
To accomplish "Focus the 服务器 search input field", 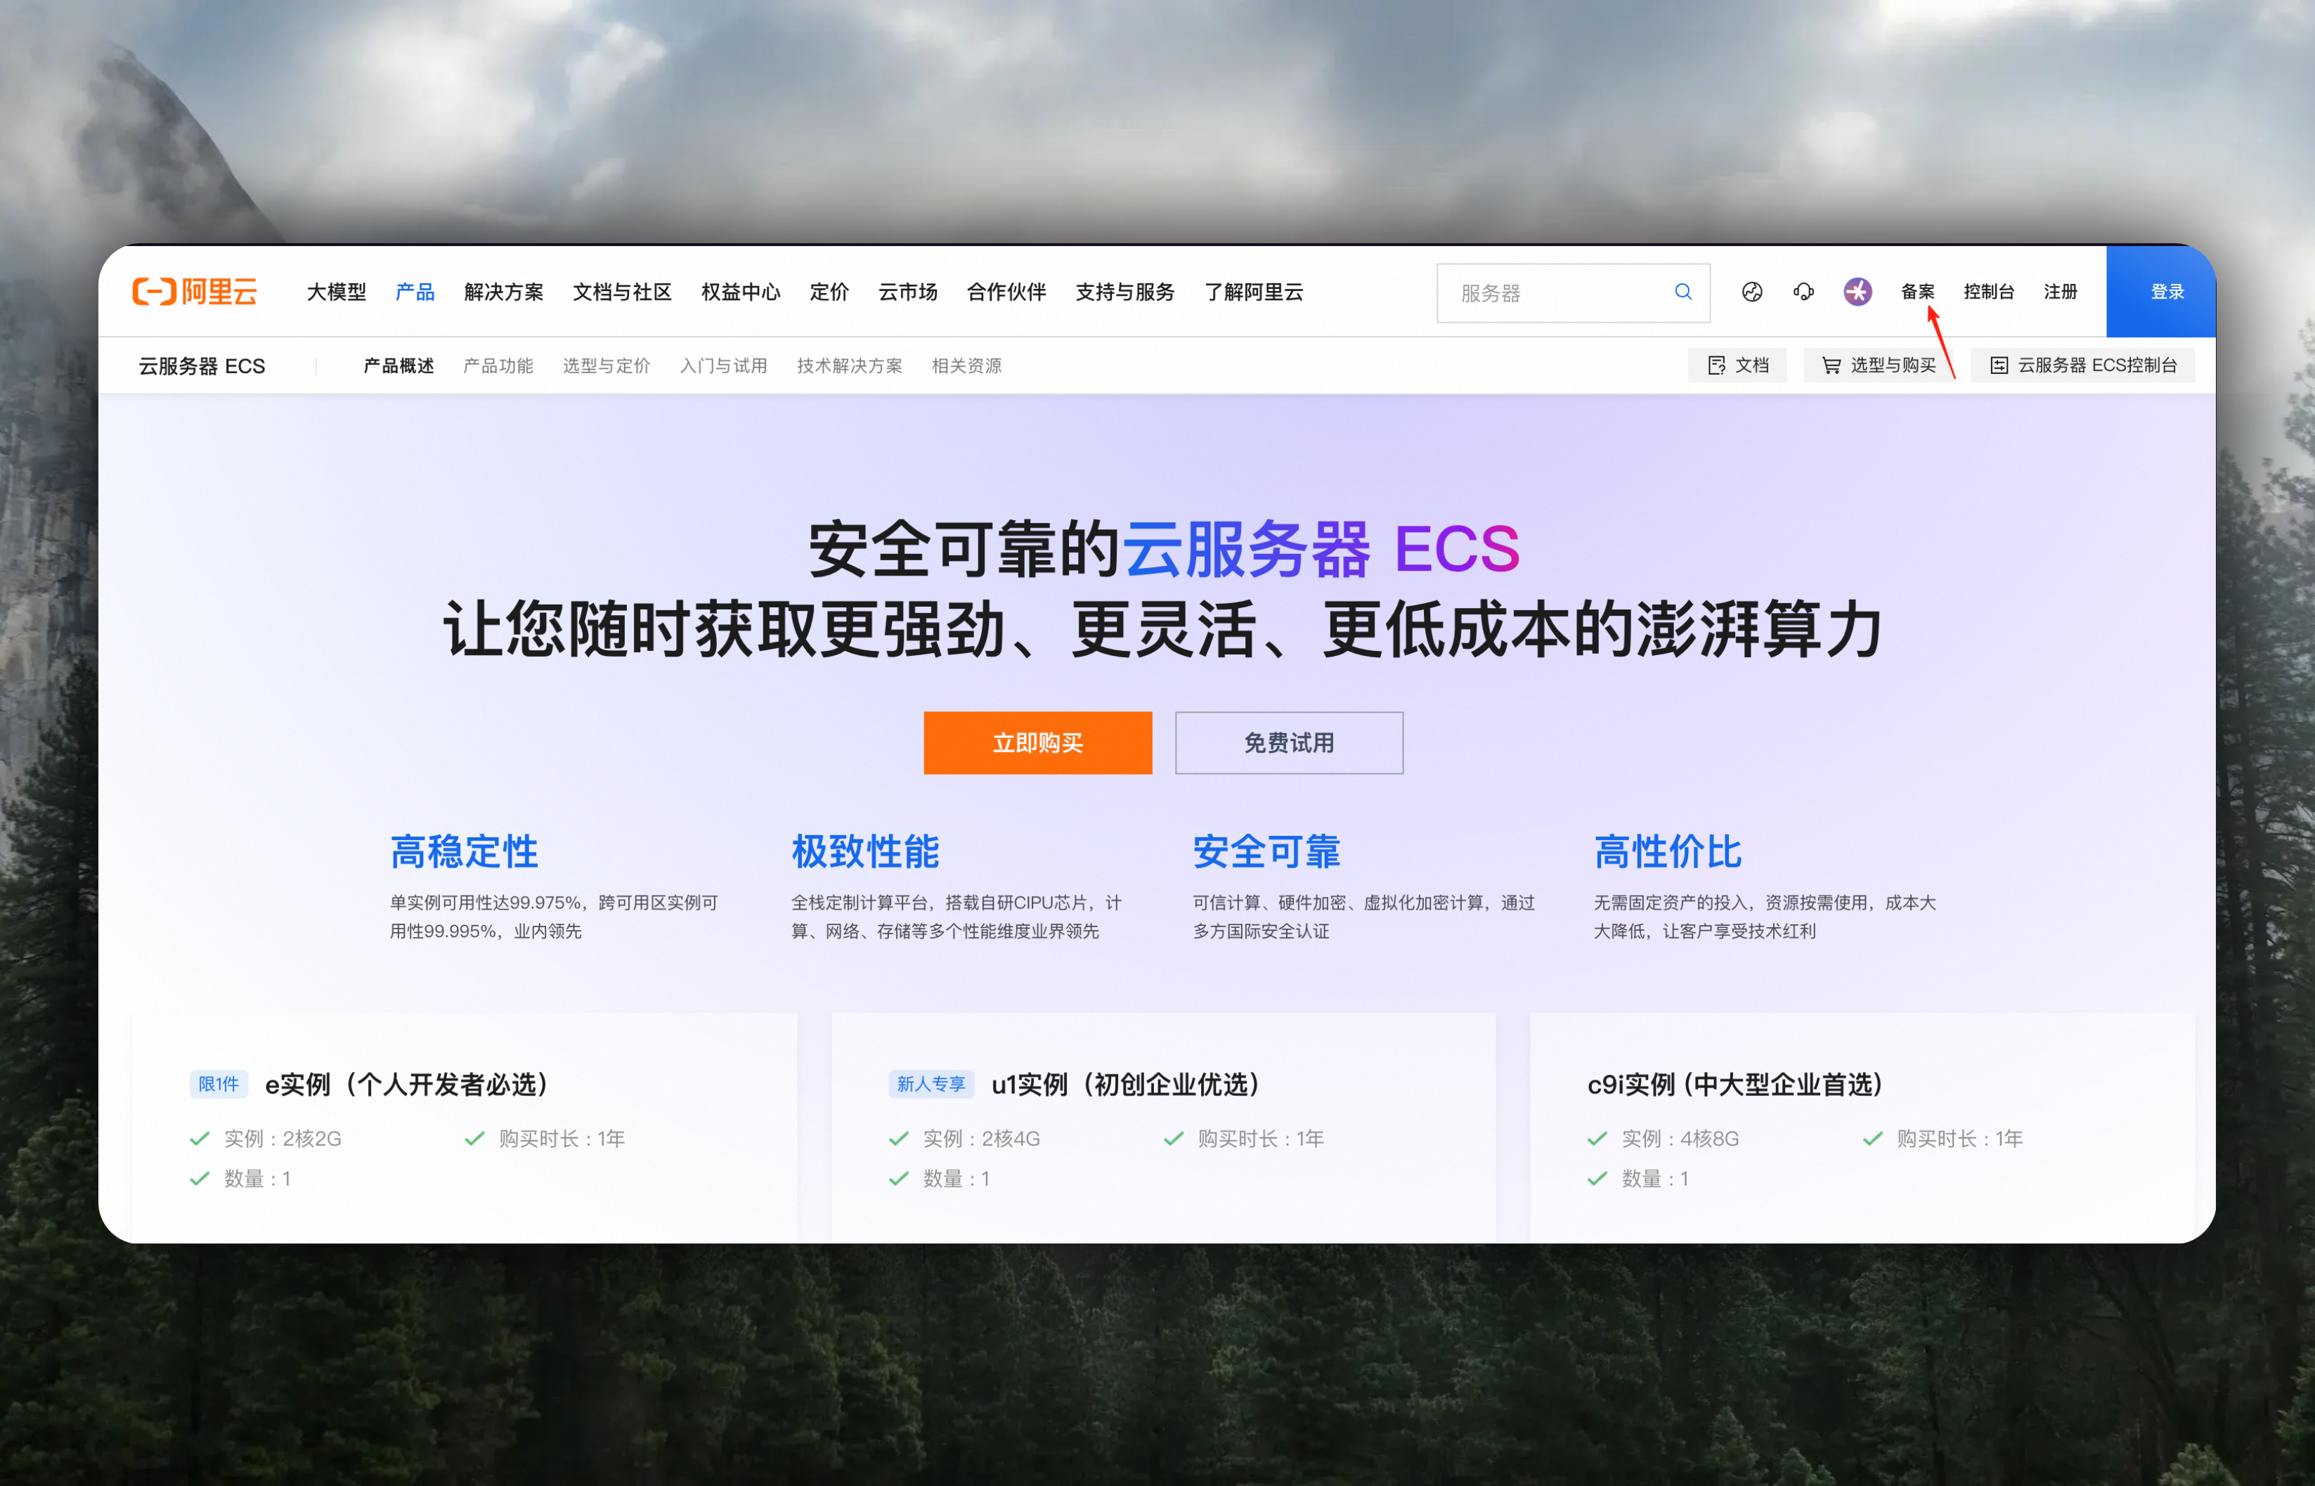I will click(1553, 292).
